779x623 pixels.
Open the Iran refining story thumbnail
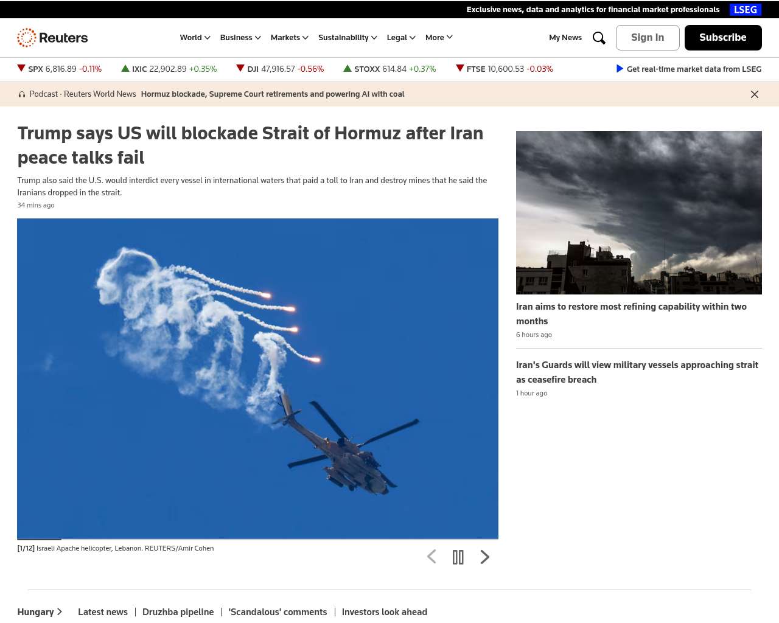coord(639,212)
